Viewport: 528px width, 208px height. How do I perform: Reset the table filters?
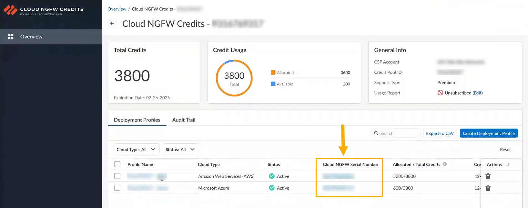click(505, 150)
